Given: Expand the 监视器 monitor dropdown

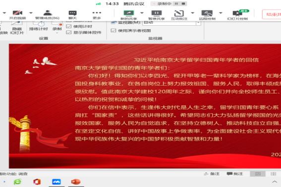Looking at the screenshot, I should coord(198,23).
